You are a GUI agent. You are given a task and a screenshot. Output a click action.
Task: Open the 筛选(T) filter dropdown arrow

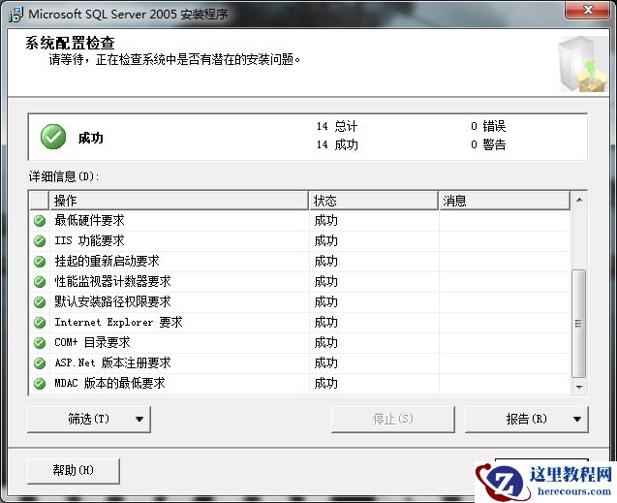(139, 419)
